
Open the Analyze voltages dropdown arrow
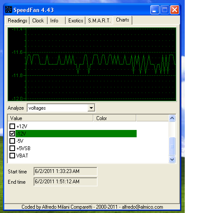click(x=91, y=108)
